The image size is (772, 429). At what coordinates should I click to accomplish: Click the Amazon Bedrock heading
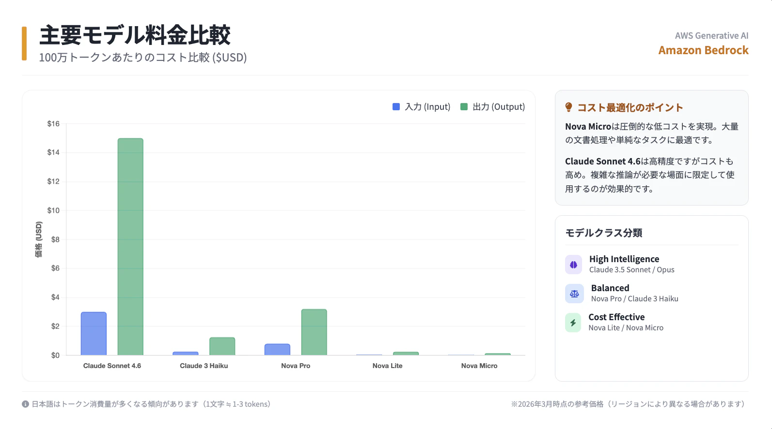point(703,50)
